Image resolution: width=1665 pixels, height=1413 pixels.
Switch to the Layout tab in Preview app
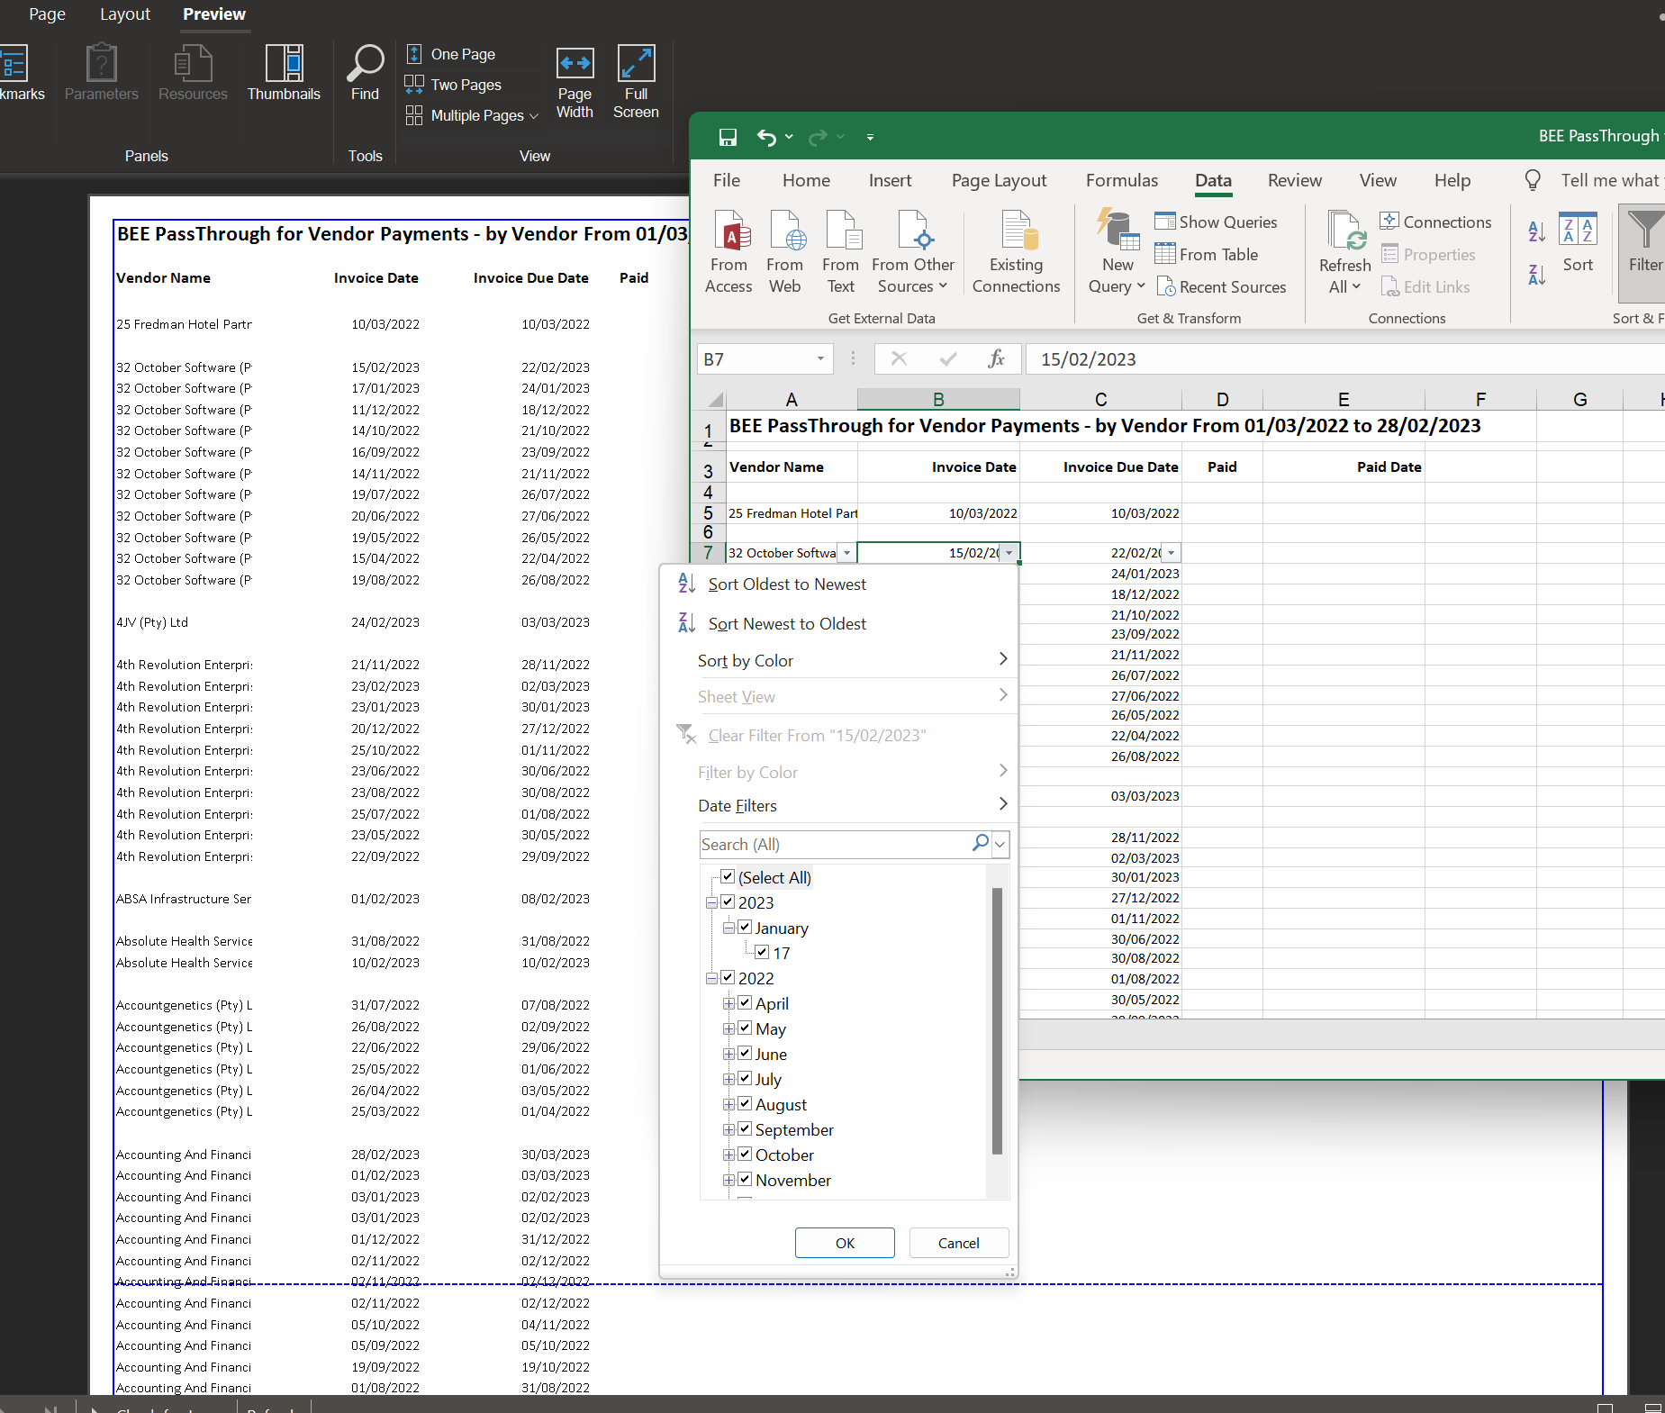point(125,14)
